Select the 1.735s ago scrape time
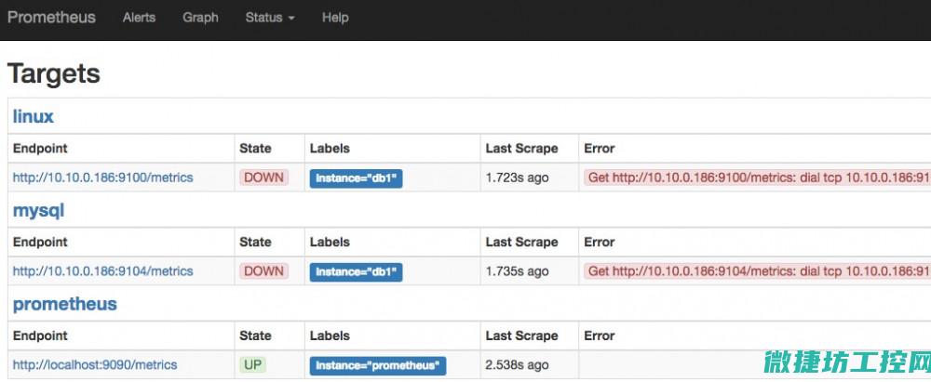Screen dimensions: 931x382 (517, 271)
